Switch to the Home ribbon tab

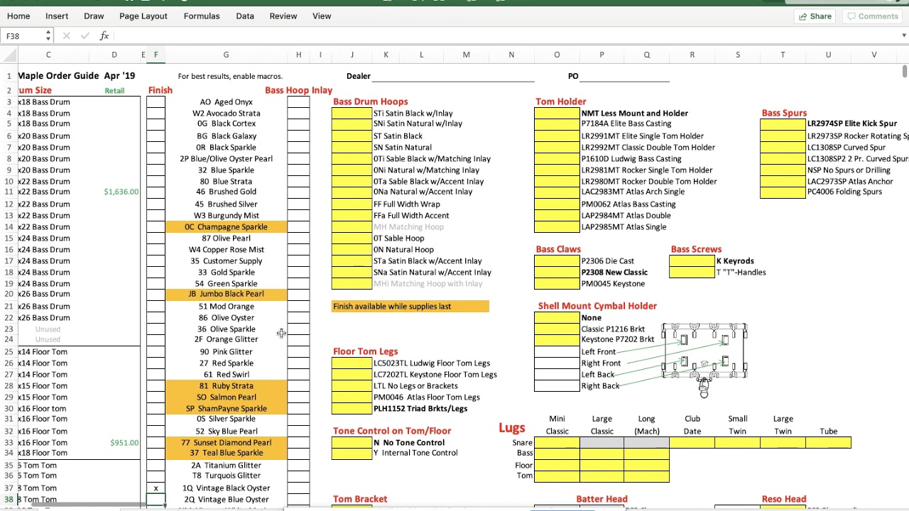pyautogui.click(x=18, y=16)
